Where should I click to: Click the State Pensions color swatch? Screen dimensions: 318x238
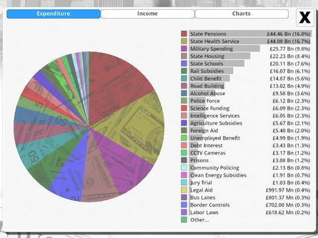pyautogui.click(x=184, y=34)
